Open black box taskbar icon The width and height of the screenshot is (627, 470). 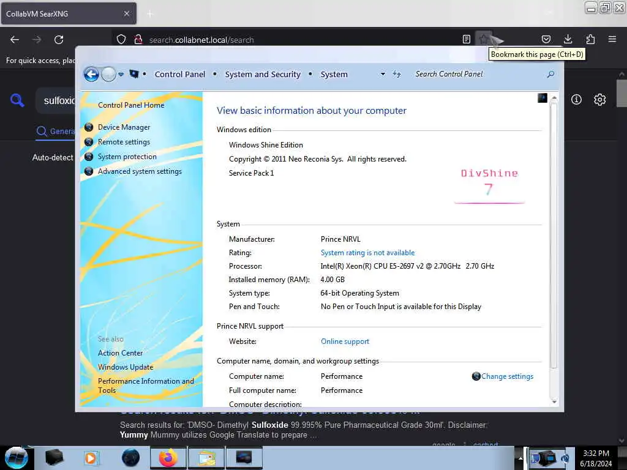54,458
